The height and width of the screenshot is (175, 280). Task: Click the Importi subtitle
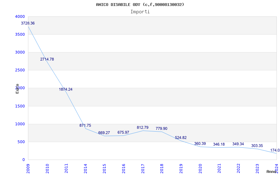coord(140,12)
